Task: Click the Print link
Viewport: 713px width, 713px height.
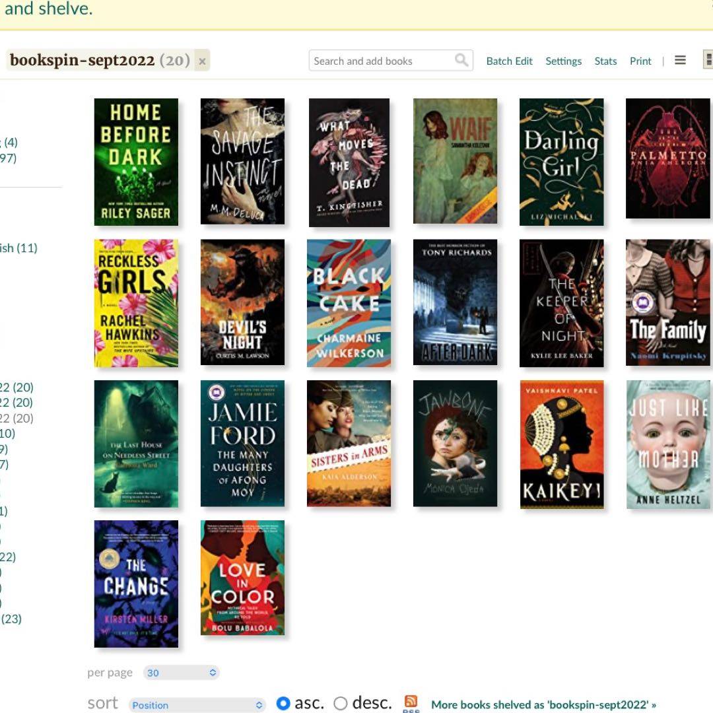Action: [640, 61]
